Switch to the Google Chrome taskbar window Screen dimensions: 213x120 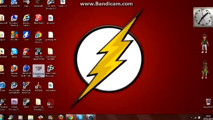click(71, 117)
